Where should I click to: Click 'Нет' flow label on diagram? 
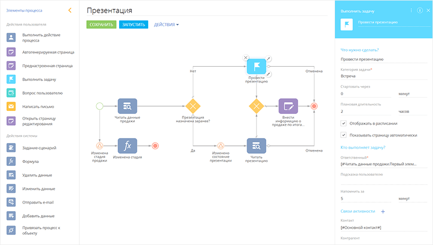193,71
